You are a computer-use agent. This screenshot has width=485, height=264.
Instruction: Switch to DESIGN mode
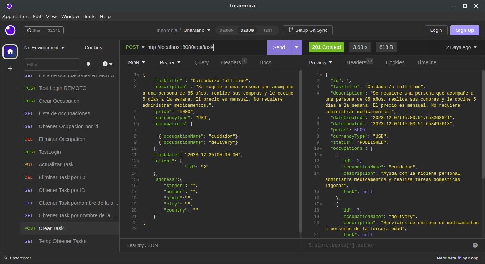click(226, 30)
